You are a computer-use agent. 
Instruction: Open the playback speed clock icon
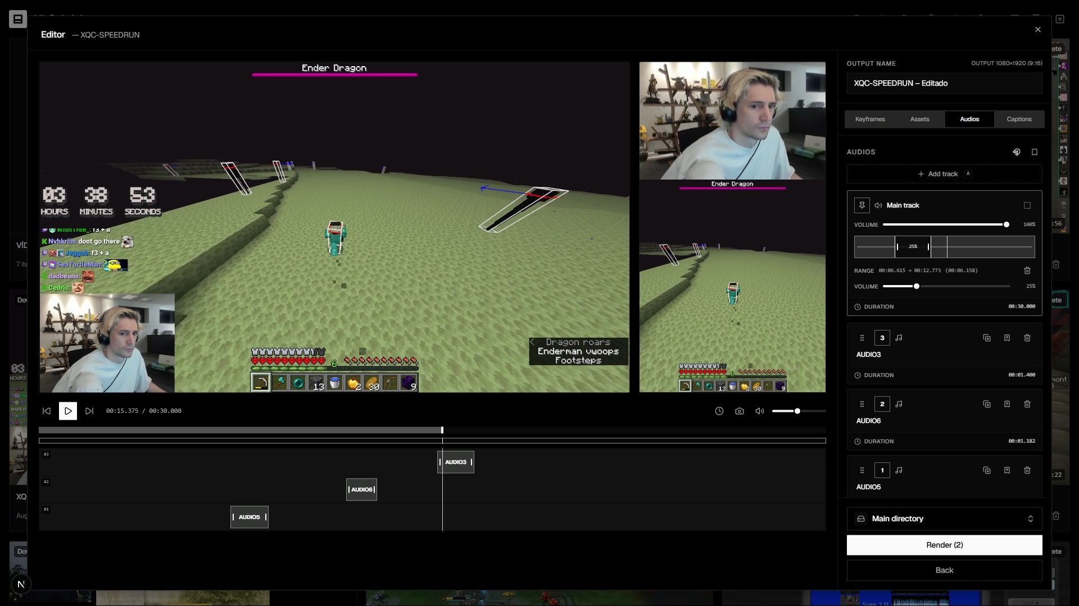719,411
